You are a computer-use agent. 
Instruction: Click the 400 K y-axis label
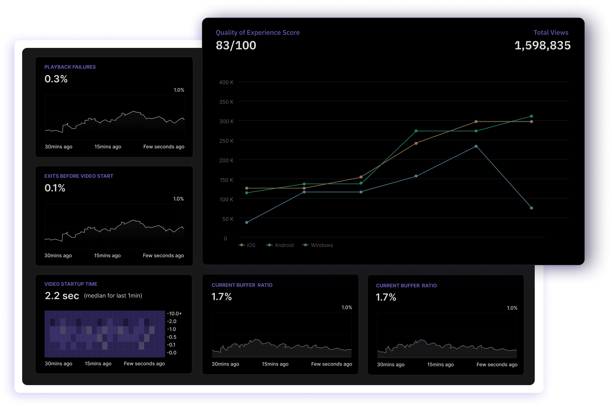point(226,82)
